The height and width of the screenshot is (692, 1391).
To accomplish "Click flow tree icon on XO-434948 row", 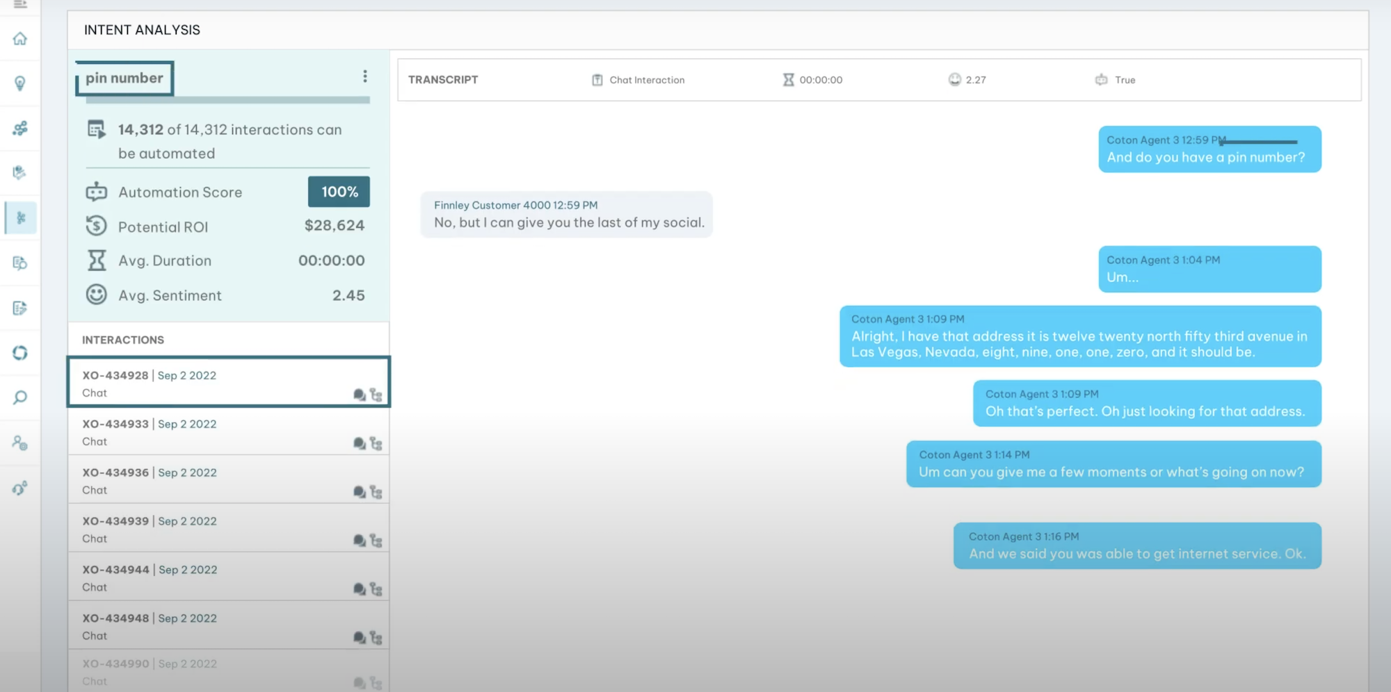I will [x=376, y=638].
